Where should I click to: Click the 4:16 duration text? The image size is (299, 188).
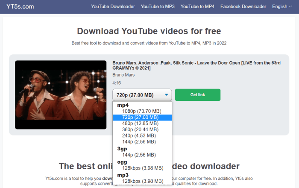117,83
